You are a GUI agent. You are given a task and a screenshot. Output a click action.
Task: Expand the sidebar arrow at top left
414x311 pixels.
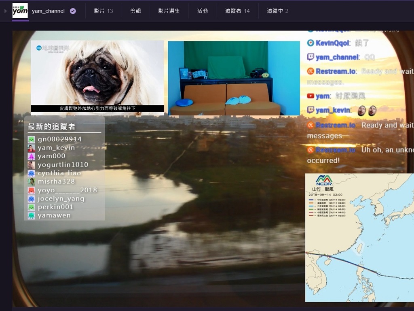pyautogui.click(x=5, y=11)
